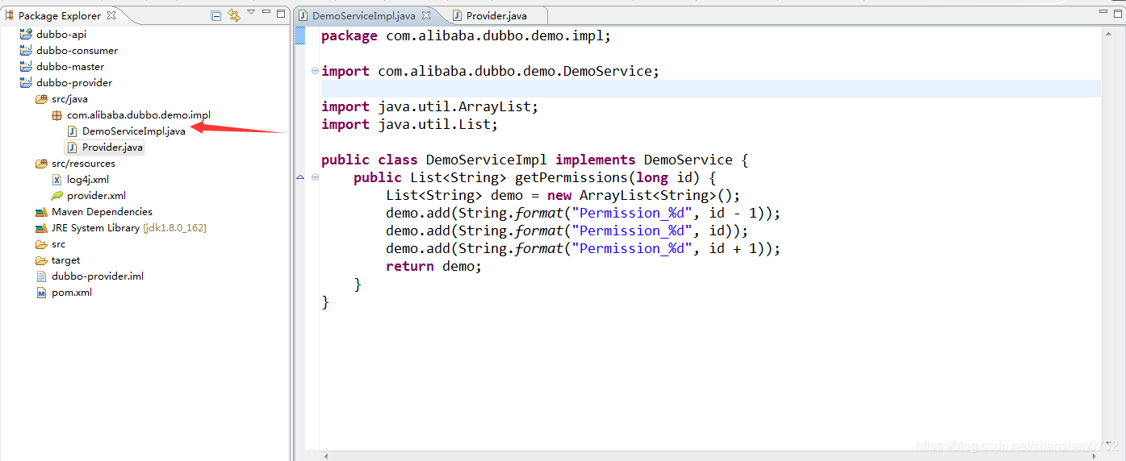
Task: Click 'getPermissions' in the method signature
Action: [x=571, y=177]
